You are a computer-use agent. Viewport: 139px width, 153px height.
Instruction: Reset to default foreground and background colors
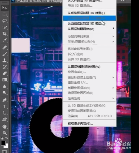pos(2,138)
